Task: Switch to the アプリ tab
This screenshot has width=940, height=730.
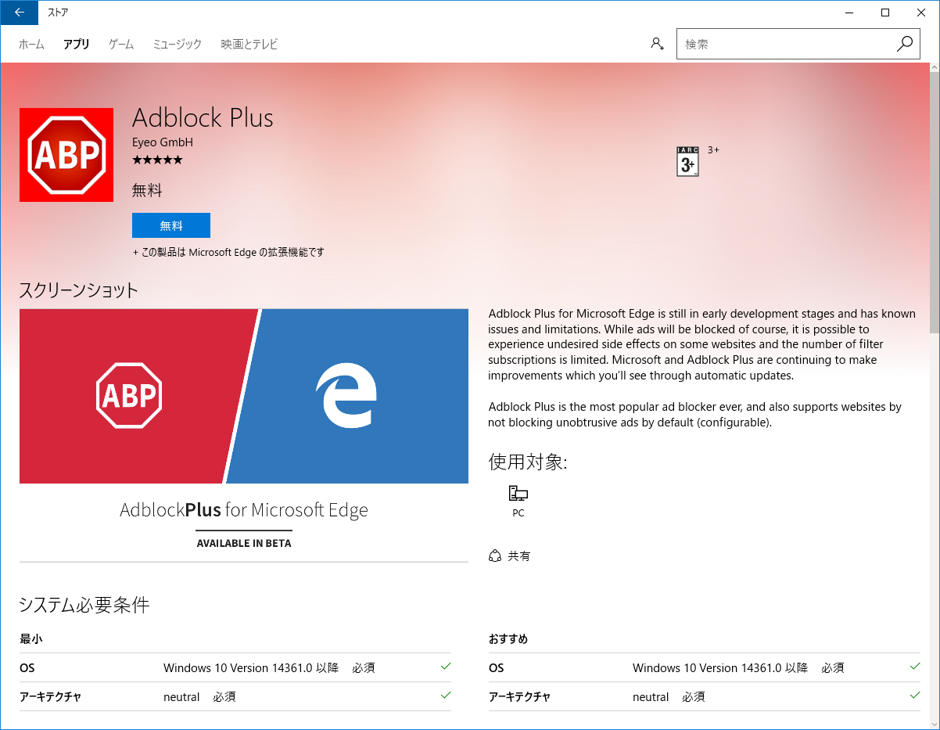Action: pyautogui.click(x=77, y=45)
